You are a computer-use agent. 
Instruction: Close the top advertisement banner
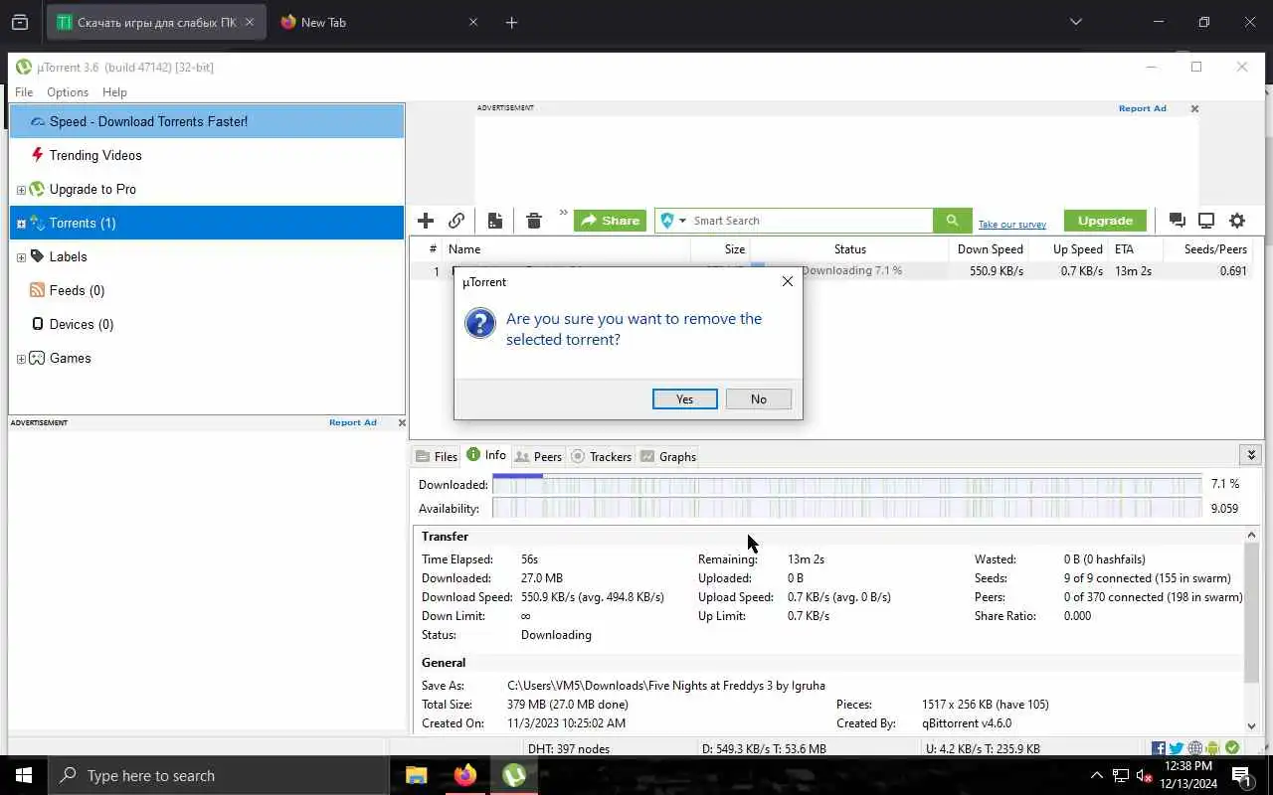tap(1194, 108)
